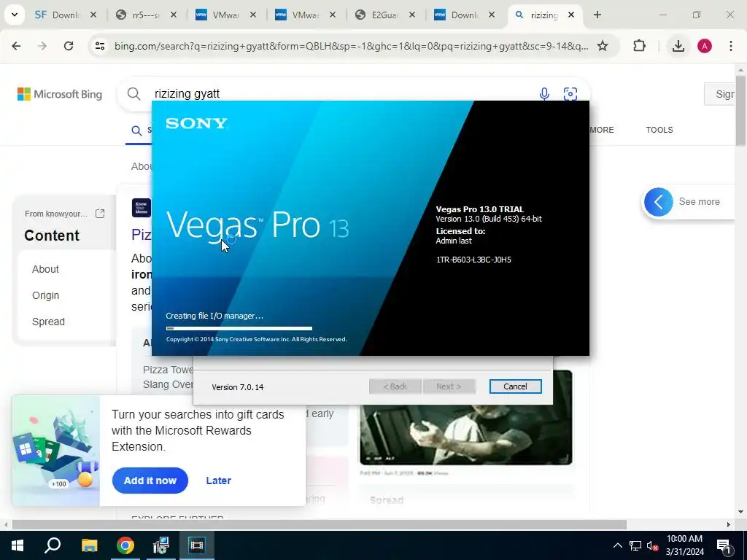Open the Chrome extensions puzzle icon
The height and width of the screenshot is (560, 747).
coord(639,46)
